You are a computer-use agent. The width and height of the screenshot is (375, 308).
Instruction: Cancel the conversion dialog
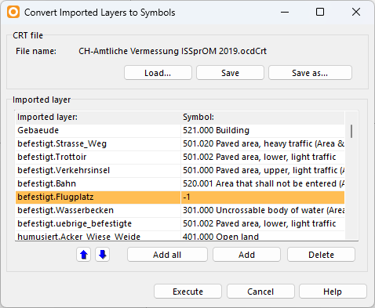click(260, 292)
